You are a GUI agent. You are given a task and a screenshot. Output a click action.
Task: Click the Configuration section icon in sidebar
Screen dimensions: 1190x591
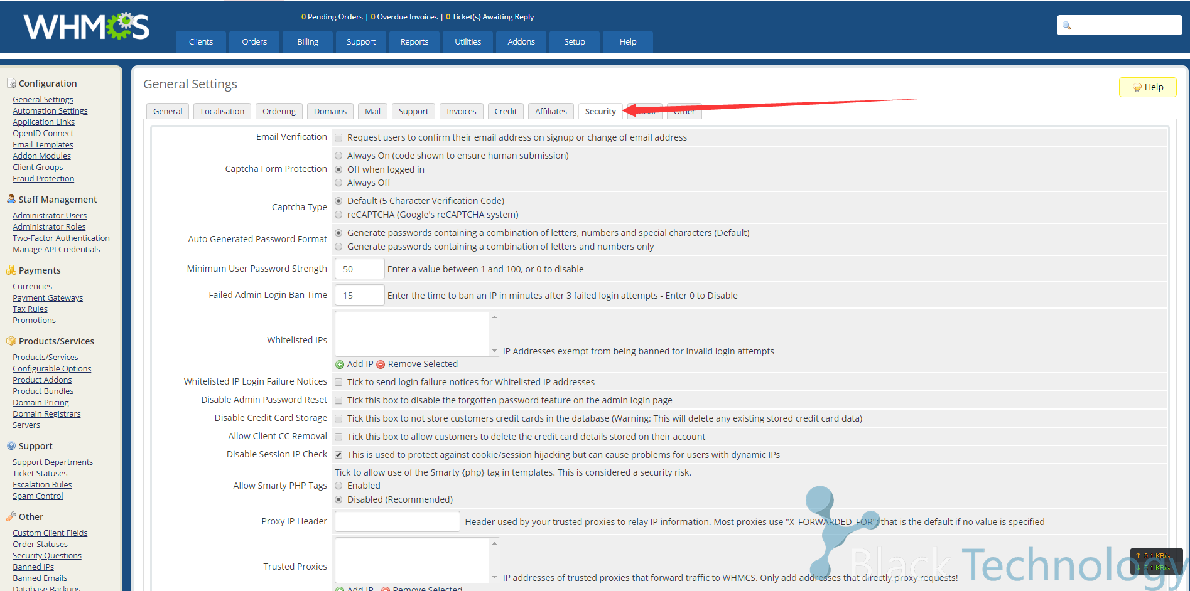point(11,83)
